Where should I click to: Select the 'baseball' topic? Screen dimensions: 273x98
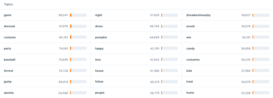pos(45,60)
